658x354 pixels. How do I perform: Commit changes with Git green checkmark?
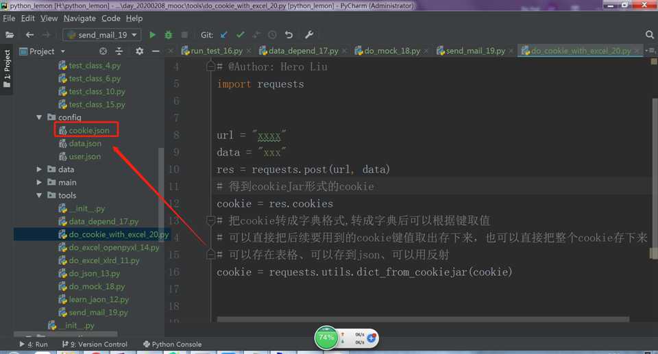point(240,35)
